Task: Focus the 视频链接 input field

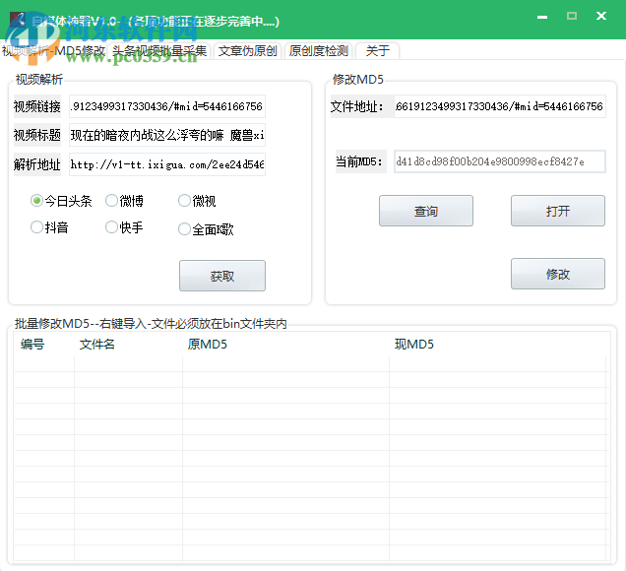Action: click(167, 106)
